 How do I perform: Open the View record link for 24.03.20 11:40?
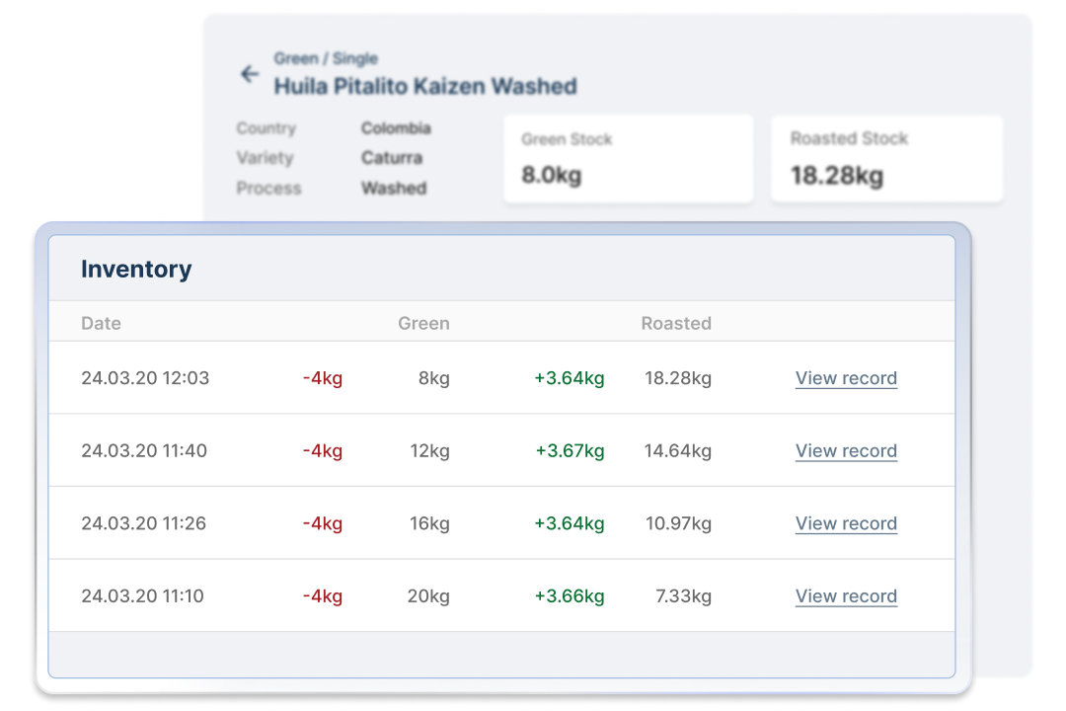pyautogui.click(x=846, y=450)
